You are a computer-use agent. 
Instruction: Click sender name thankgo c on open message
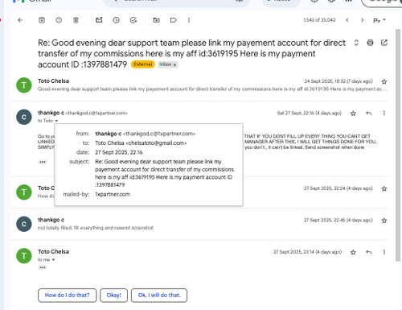click(x=51, y=113)
